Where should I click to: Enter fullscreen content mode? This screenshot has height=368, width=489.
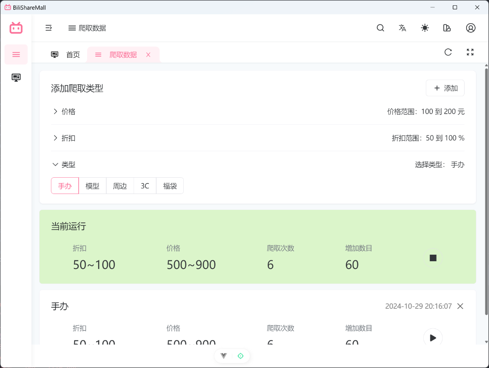470,52
